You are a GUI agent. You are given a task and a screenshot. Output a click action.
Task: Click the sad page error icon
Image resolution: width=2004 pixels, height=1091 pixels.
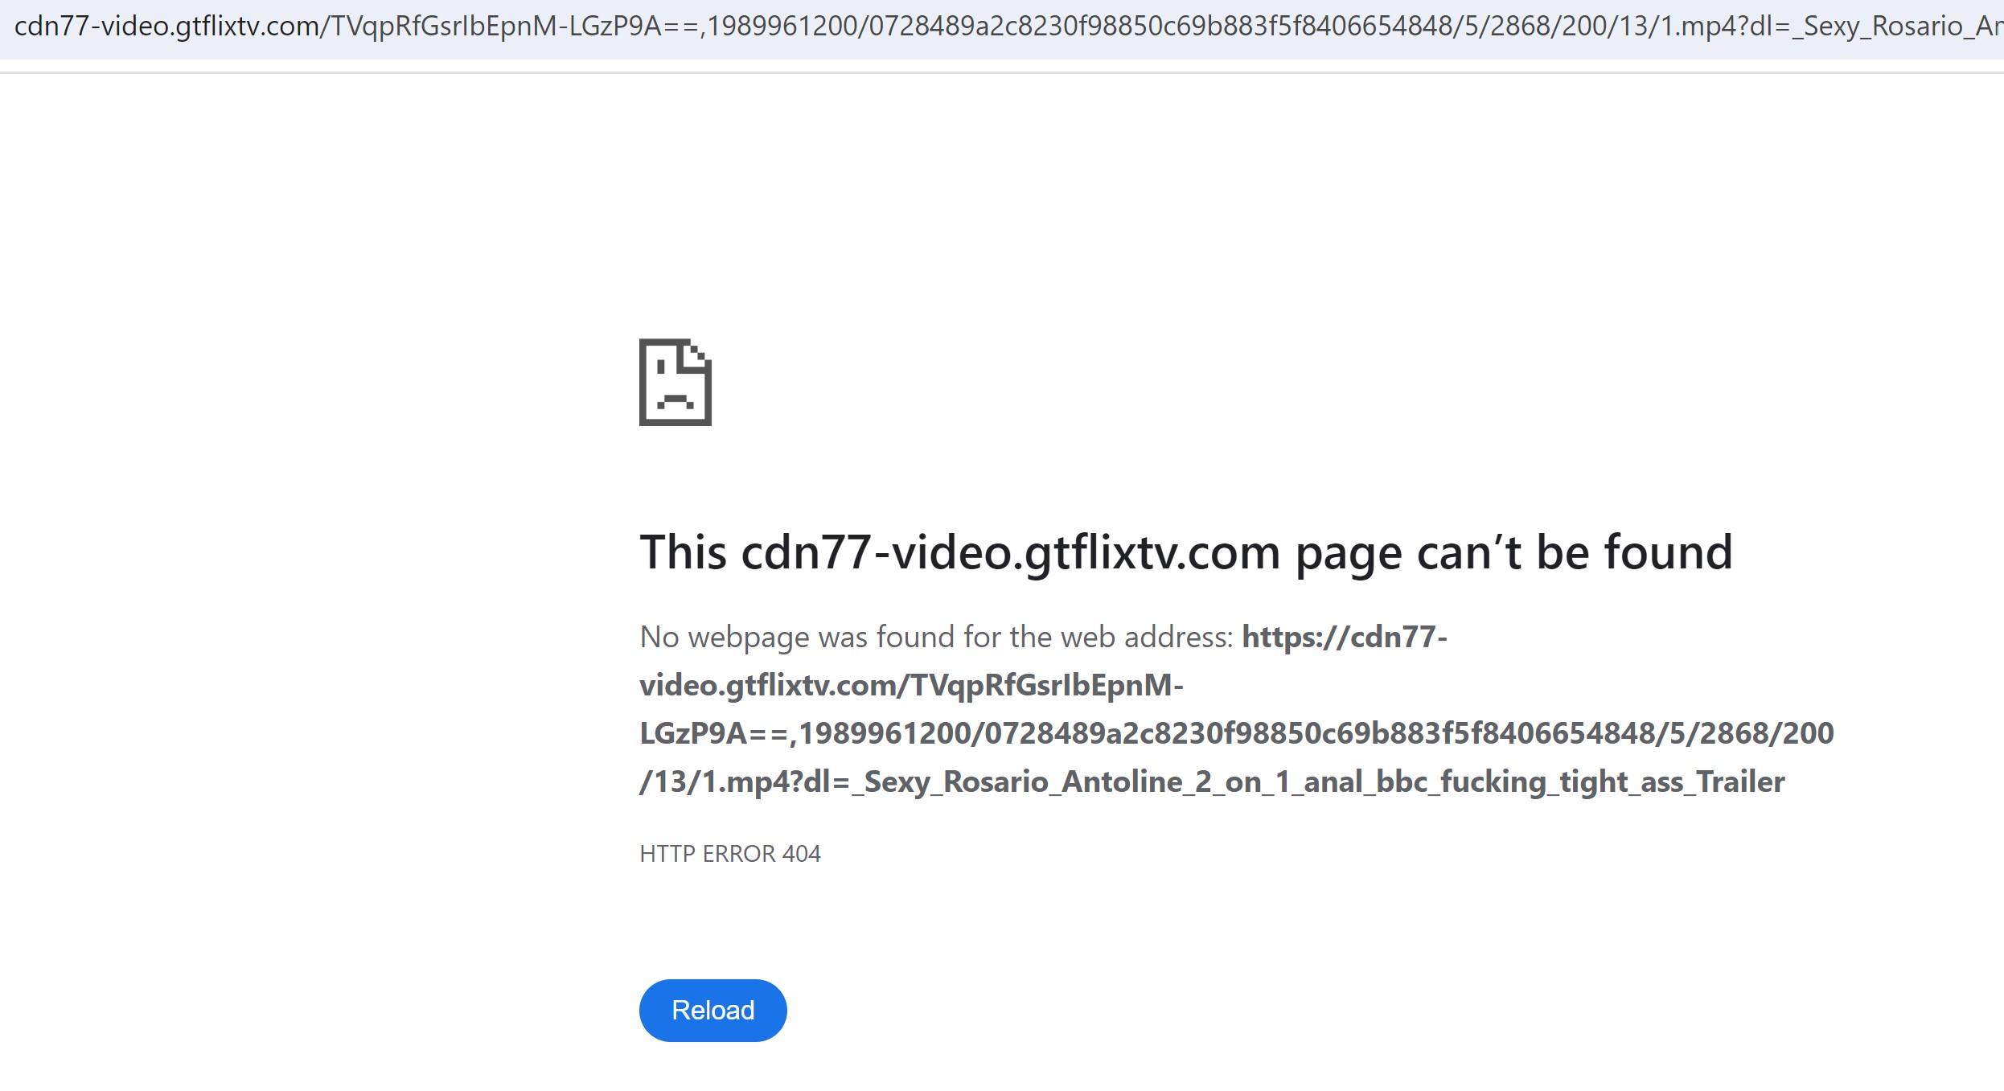[x=676, y=382]
